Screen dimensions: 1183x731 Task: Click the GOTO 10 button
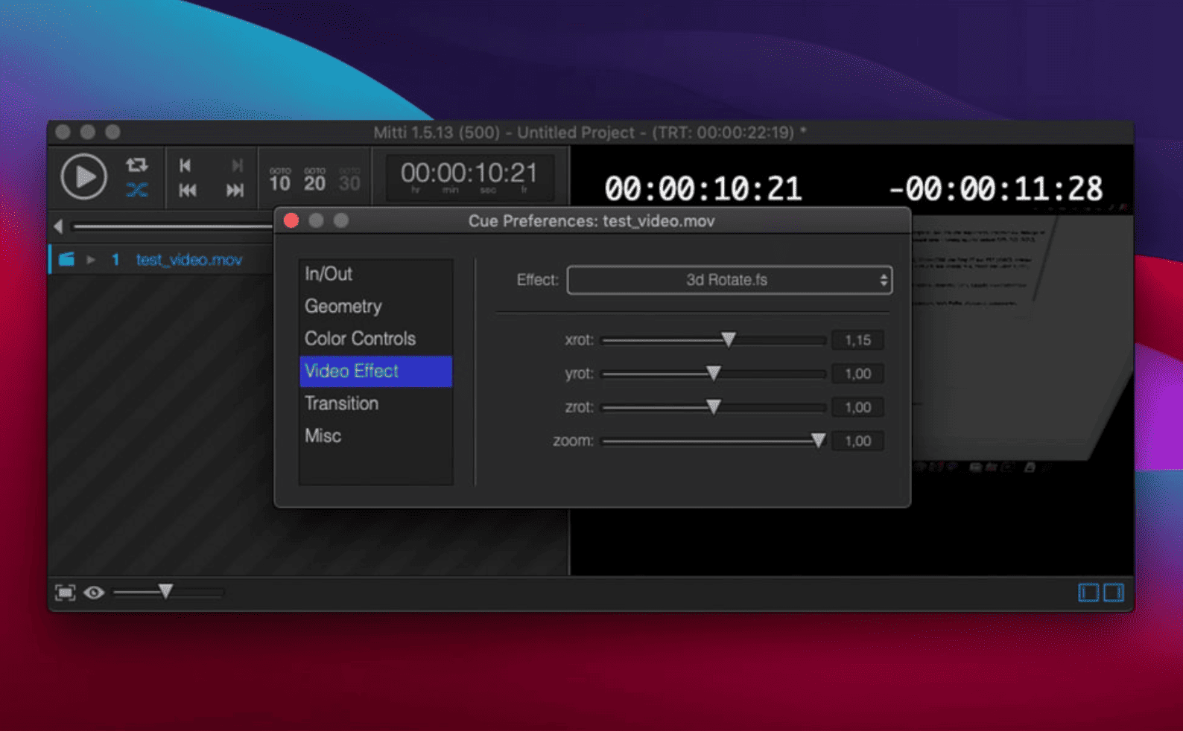[280, 179]
